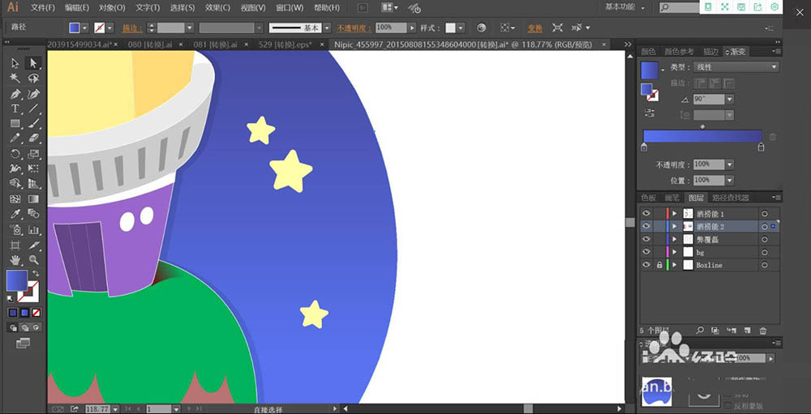The height and width of the screenshot is (414, 811).
Task: Select the Pen tool
Action: click(15, 94)
